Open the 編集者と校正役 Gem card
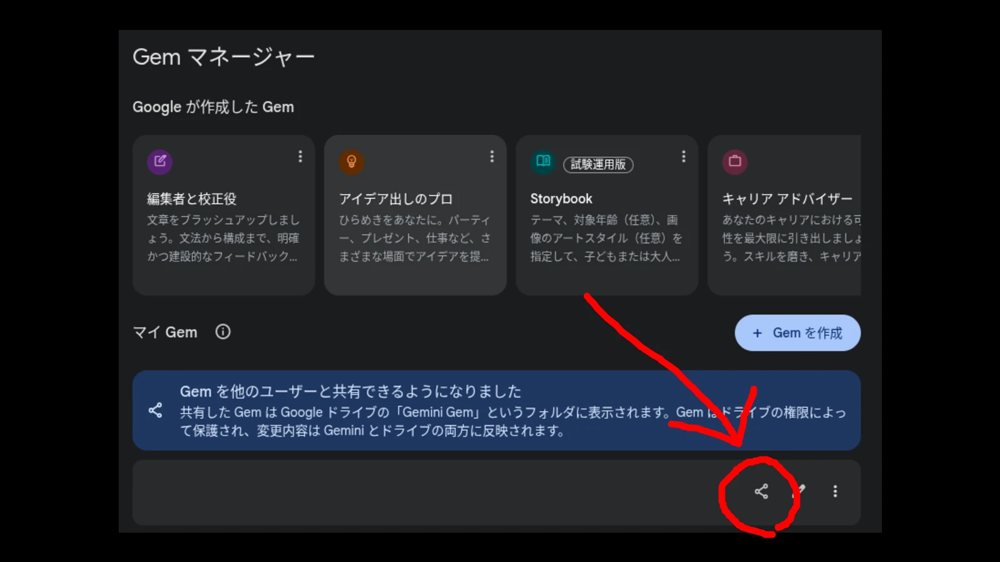 (224, 215)
